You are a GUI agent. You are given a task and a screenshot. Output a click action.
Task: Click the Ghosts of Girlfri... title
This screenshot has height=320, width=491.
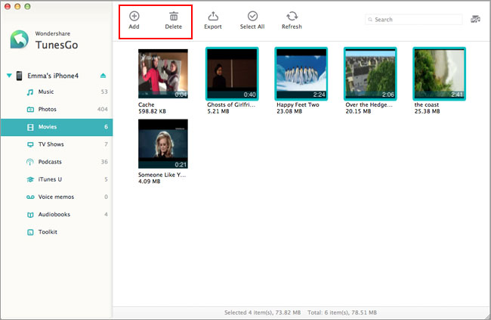231,105
